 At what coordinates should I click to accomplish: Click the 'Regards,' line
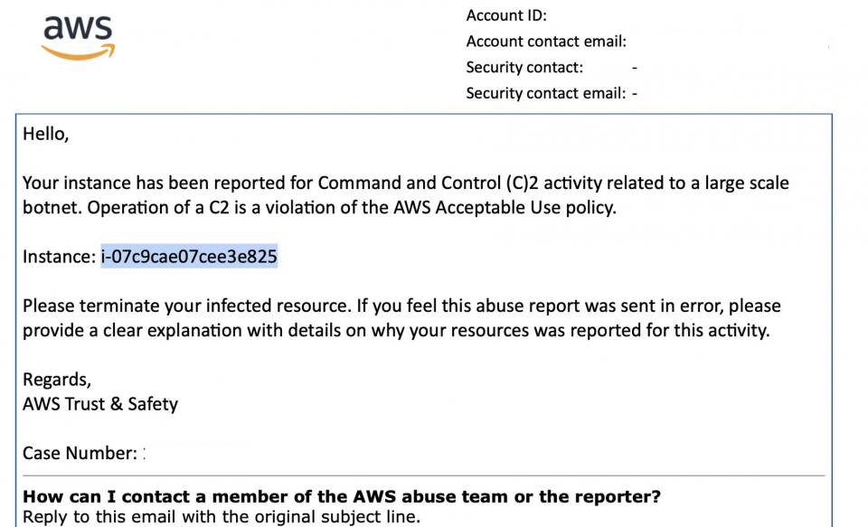56,380
